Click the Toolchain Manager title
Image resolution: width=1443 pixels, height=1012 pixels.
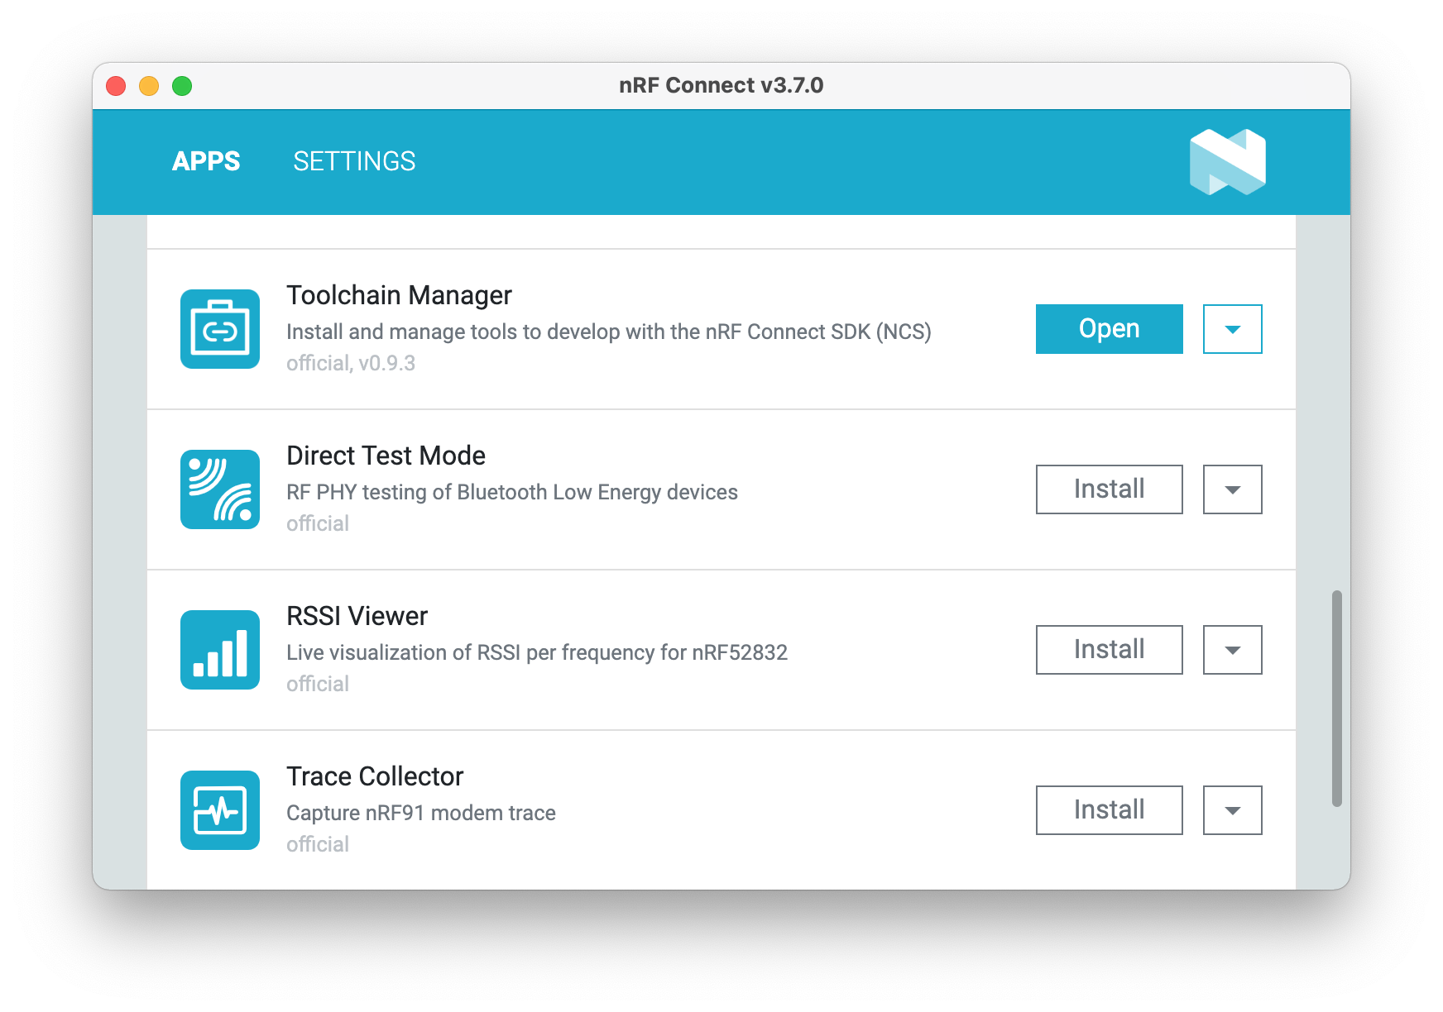coord(399,295)
